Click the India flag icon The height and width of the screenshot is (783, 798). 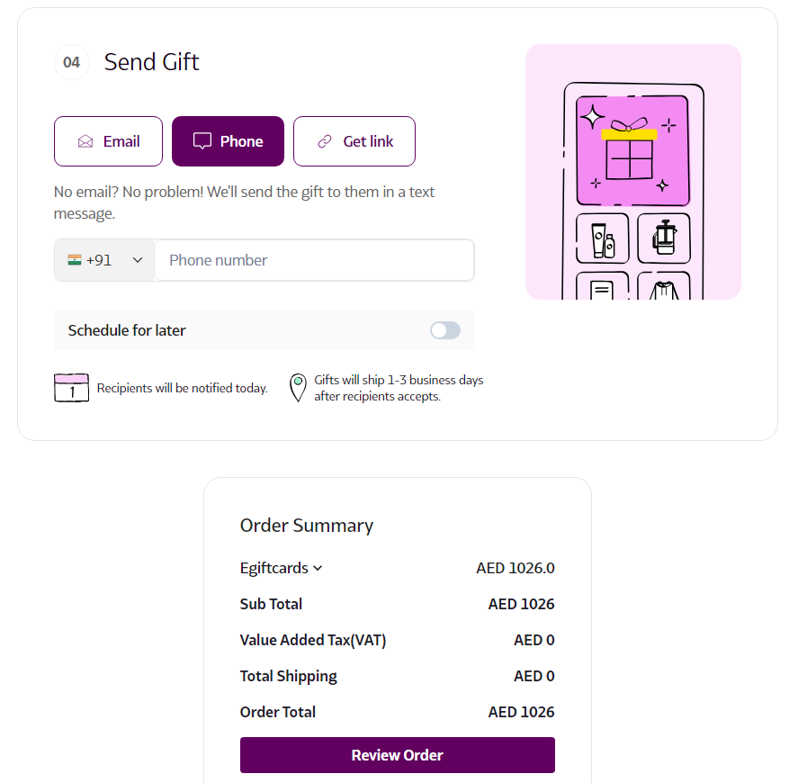click(x=75, y=260)
